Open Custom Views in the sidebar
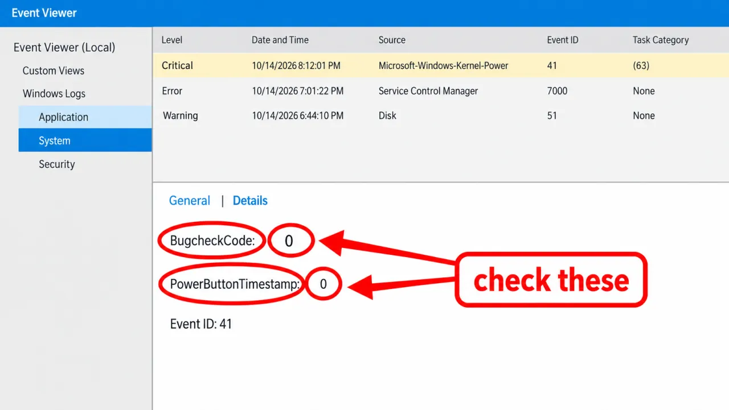729x410 pixels. (x=54, y=71)
